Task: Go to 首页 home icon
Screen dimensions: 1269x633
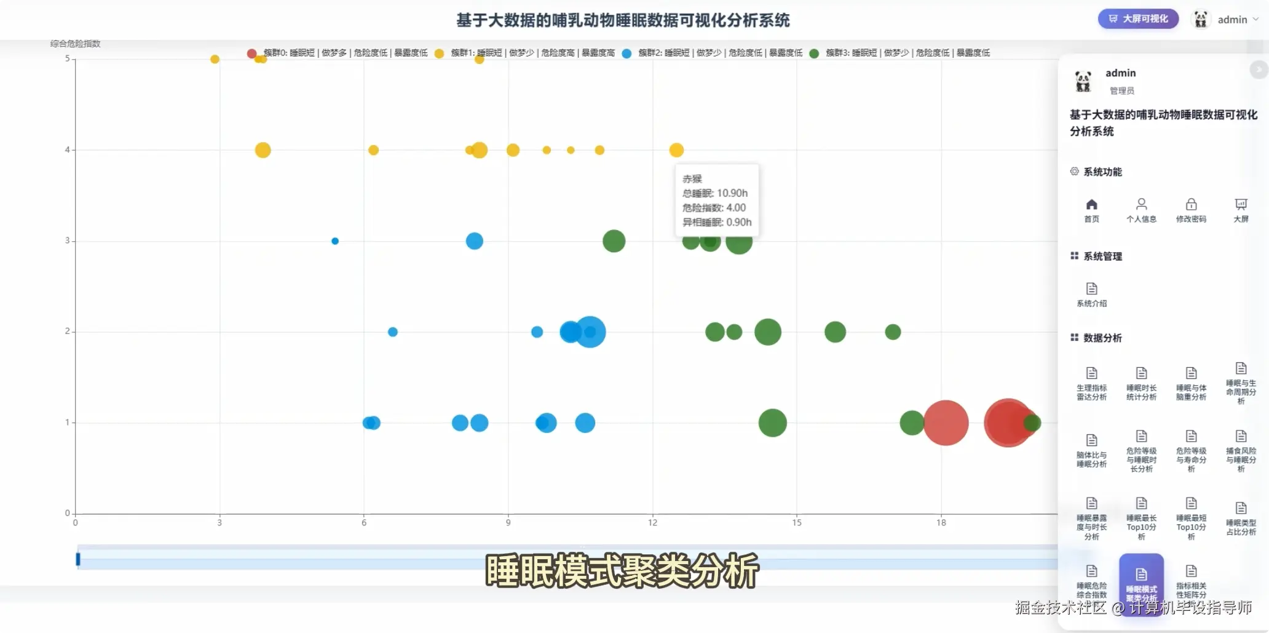Action: click(1091, 210)
